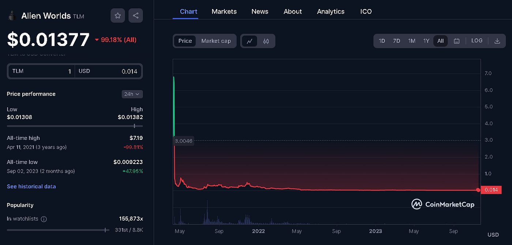The image size is (512, 245).
Task: Click the 2023 label on chart axis
Action: coord(376,231)
